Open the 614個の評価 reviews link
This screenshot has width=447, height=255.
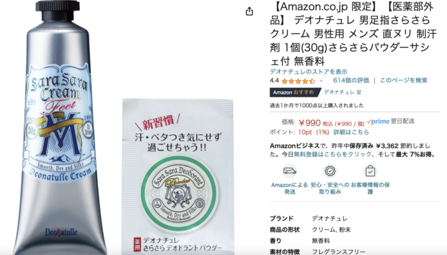[351, 80]
